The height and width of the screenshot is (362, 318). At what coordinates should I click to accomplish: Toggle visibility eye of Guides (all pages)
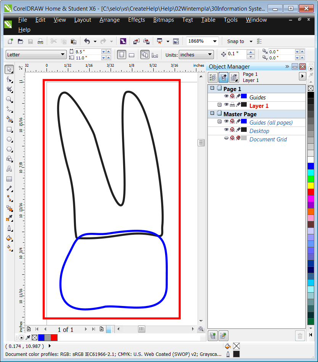click(226, 122)
